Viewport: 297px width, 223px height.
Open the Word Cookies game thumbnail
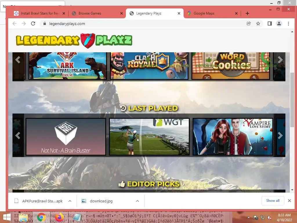click(231, 66)
